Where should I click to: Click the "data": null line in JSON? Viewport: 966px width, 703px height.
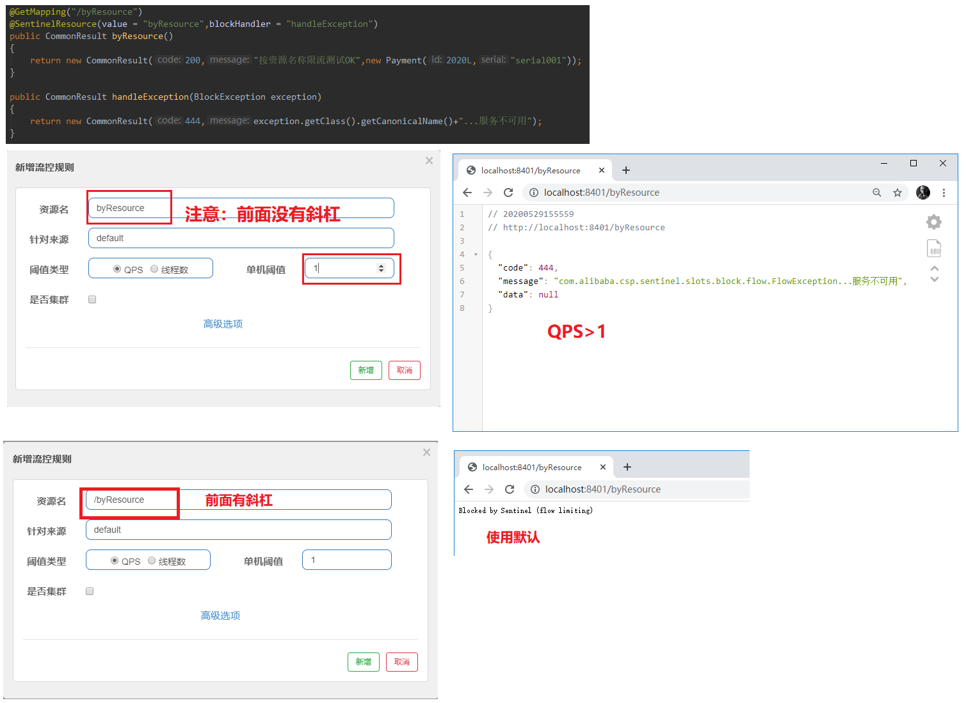528,295
